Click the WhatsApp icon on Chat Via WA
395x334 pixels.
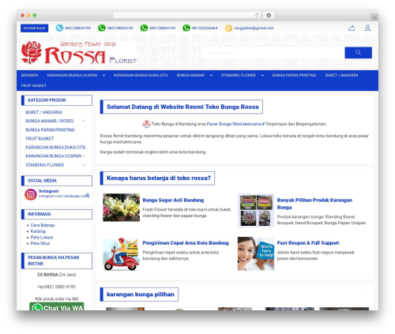tap(37, 307)
